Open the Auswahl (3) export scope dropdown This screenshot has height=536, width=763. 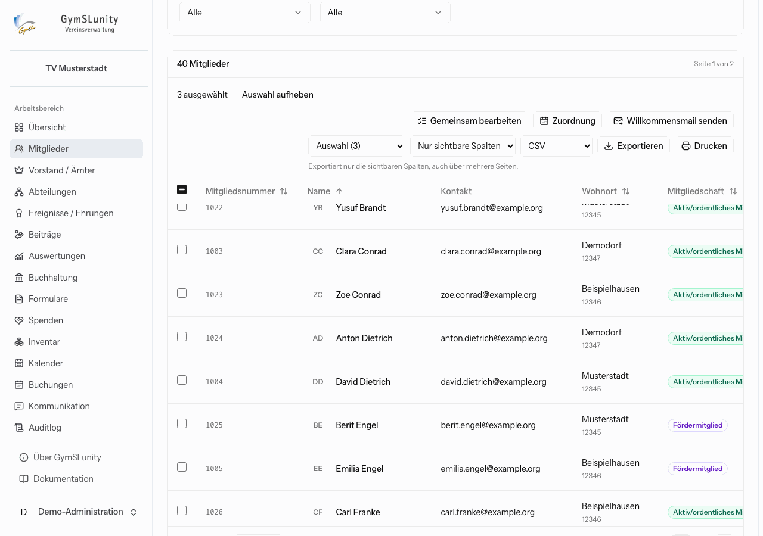[x=357, y=146]
